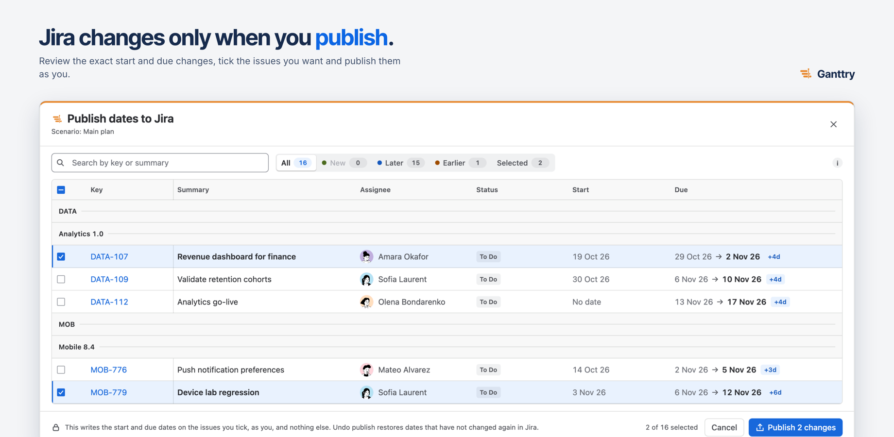
Task: Click Sofia Laurent's avatar in DATA-109 row
Action: 366,279
